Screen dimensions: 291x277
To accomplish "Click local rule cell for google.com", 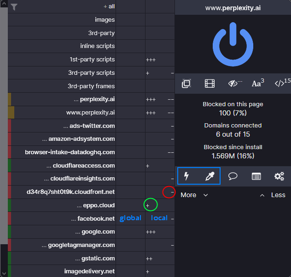I will (x=160, y=232).
